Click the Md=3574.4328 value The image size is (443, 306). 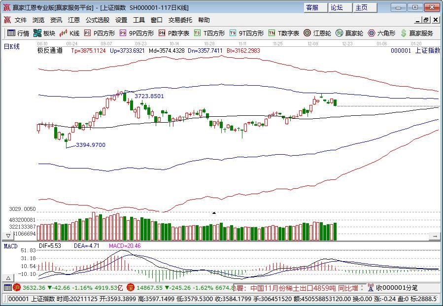167,51
